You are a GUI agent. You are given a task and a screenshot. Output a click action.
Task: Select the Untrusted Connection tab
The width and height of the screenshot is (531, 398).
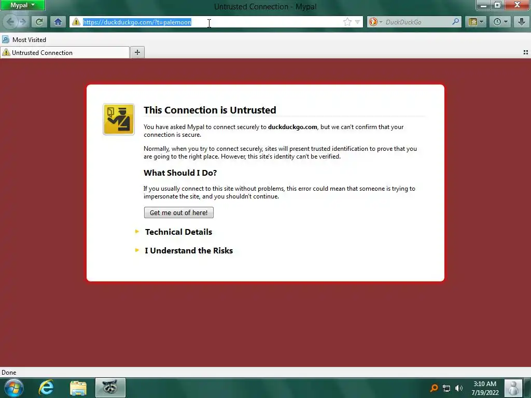(65, 52)
